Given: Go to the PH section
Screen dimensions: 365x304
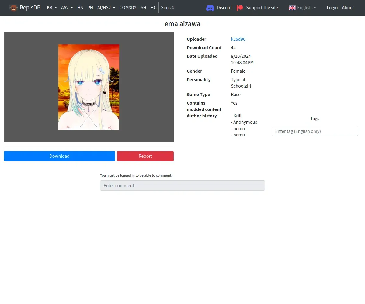Looking at the screenshot, I should point(90,8).
